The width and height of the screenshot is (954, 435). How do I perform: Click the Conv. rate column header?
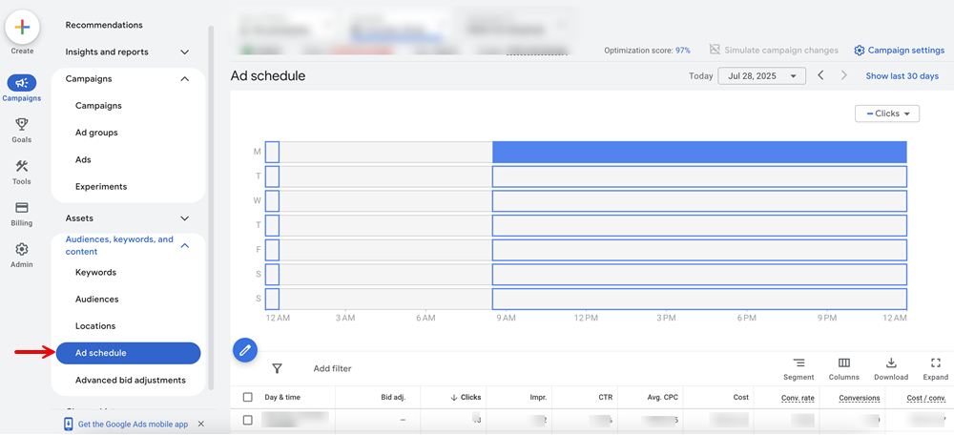[798, 398]
